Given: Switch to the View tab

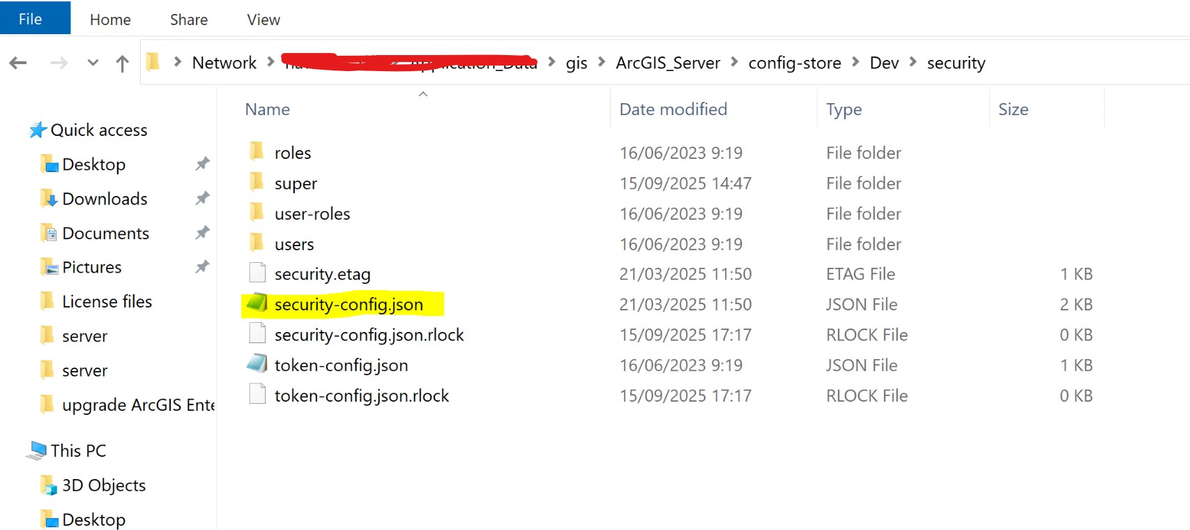Looking at the screenshot, I should (x=262, y=19).
